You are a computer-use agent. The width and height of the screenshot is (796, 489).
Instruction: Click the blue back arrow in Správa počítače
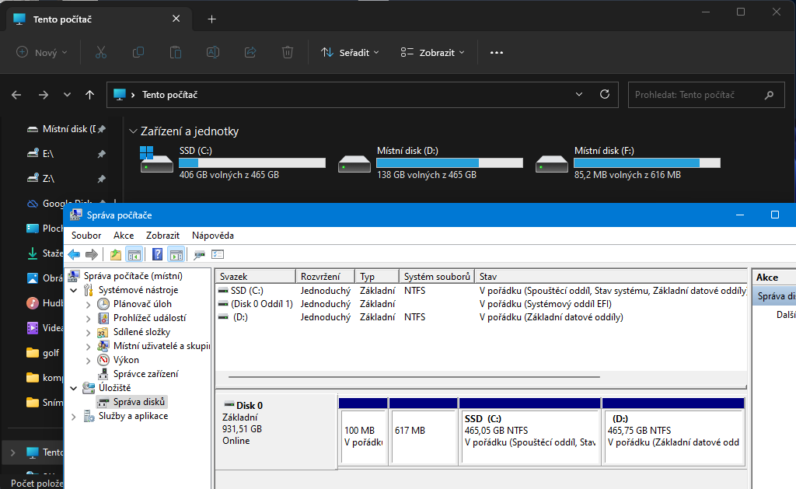click(74, 254)
